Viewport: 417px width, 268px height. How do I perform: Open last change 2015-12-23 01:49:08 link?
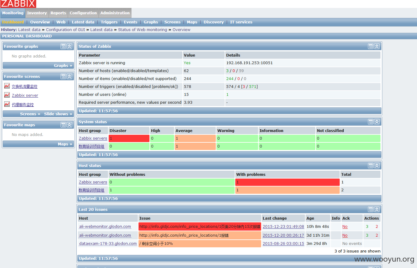coord(283,226)
